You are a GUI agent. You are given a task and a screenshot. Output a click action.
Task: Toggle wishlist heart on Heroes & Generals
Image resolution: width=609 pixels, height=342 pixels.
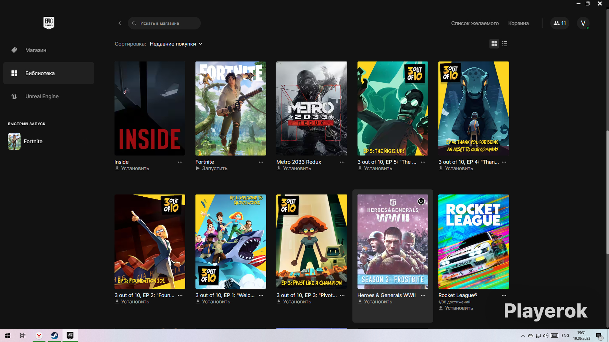click(421, 201)
